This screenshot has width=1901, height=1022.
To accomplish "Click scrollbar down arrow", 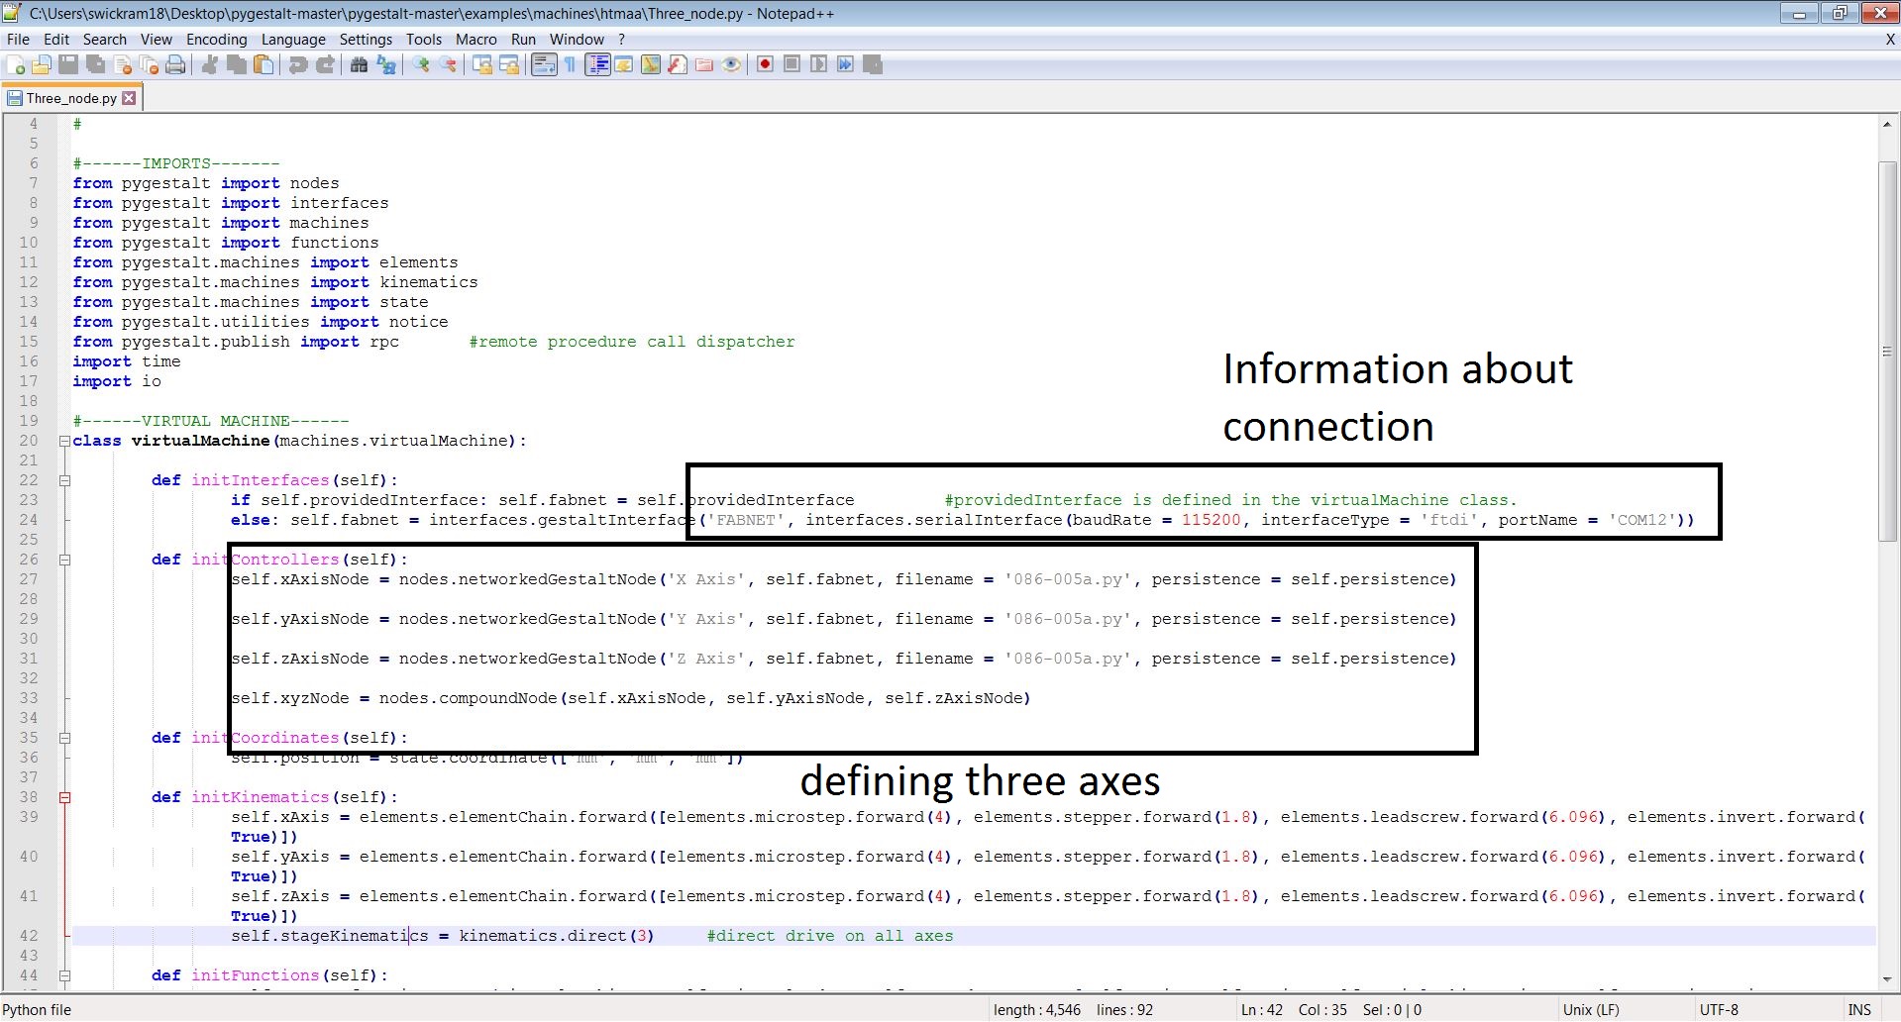I will 1887,981.
